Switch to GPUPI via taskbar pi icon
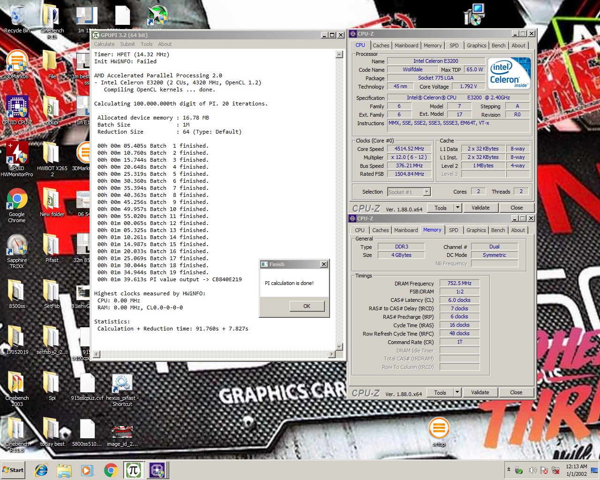This screenshot has width=600, height=480. click(134, 470)
